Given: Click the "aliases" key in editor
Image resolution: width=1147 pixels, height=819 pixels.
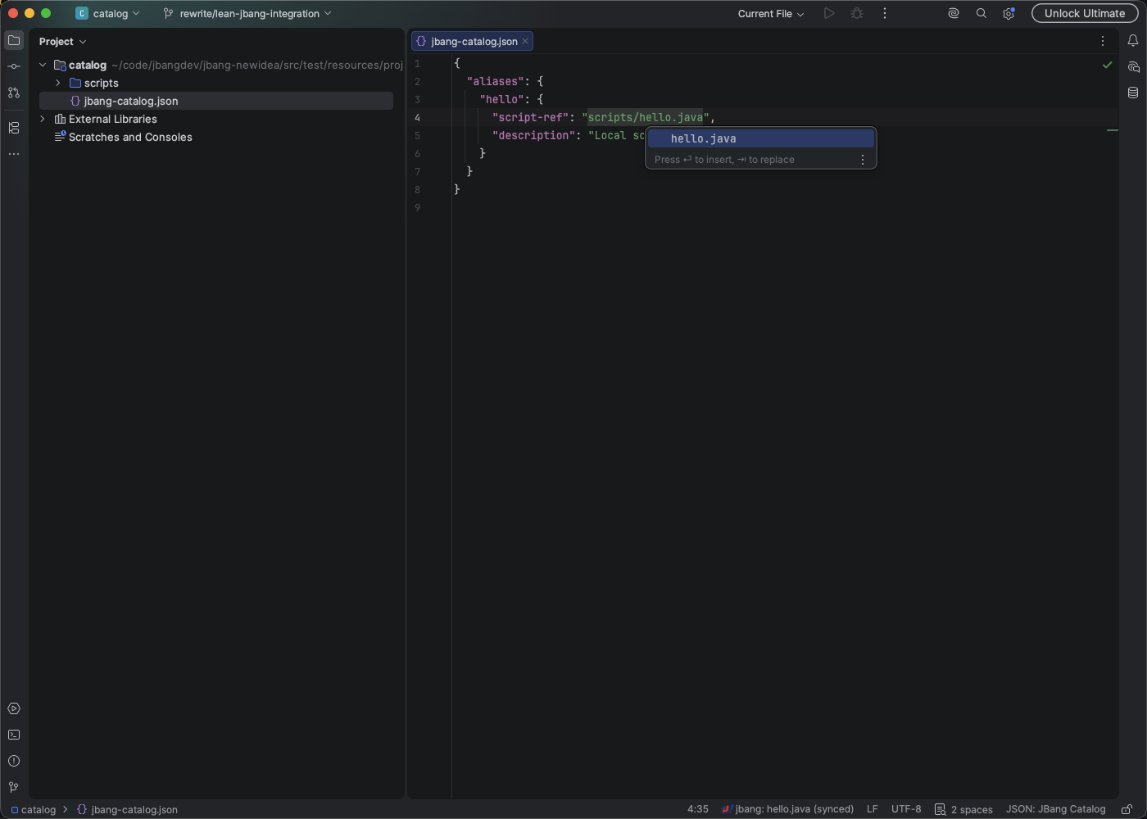Looking at the screenshot, I should pos(495,81).
